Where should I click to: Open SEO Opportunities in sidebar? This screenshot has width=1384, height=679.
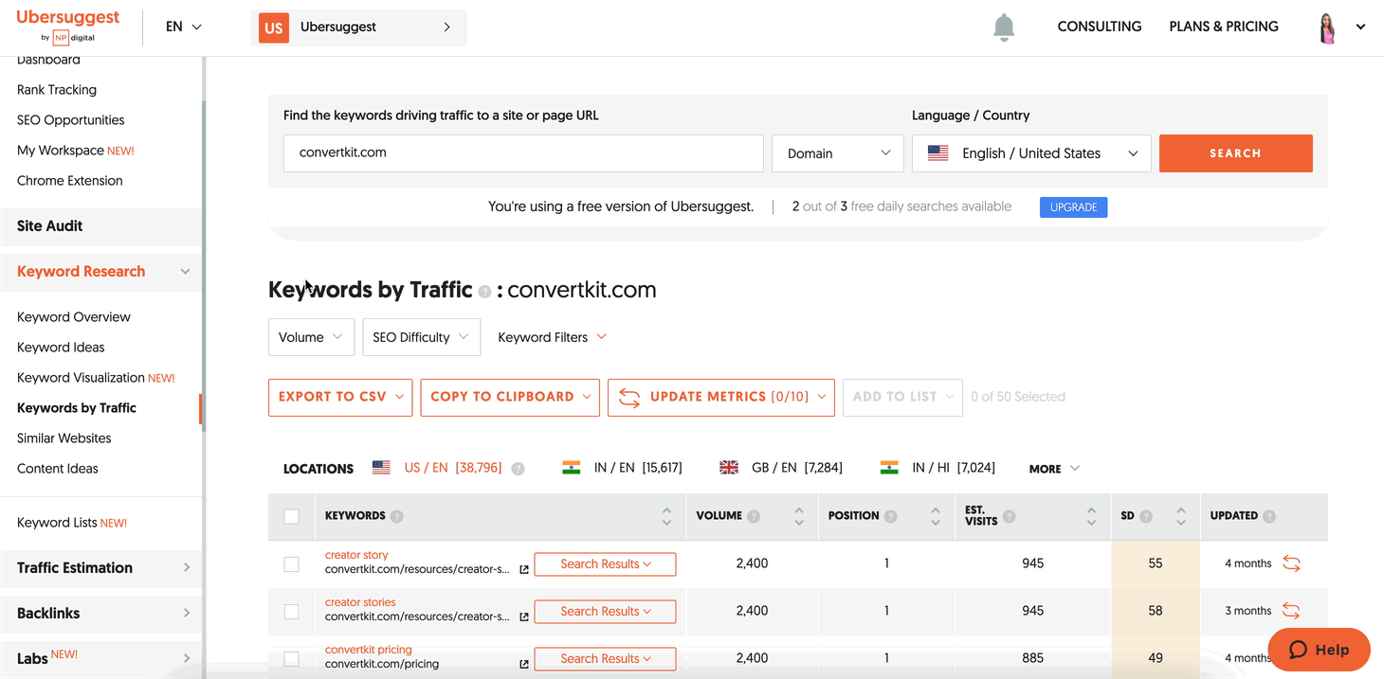click(x=71, y=120)
